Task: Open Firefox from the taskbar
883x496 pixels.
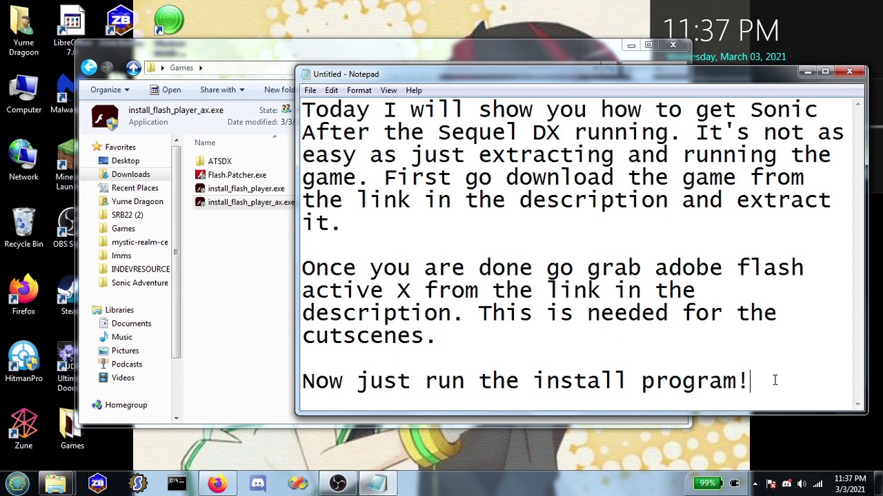Action: click(217, 484)
